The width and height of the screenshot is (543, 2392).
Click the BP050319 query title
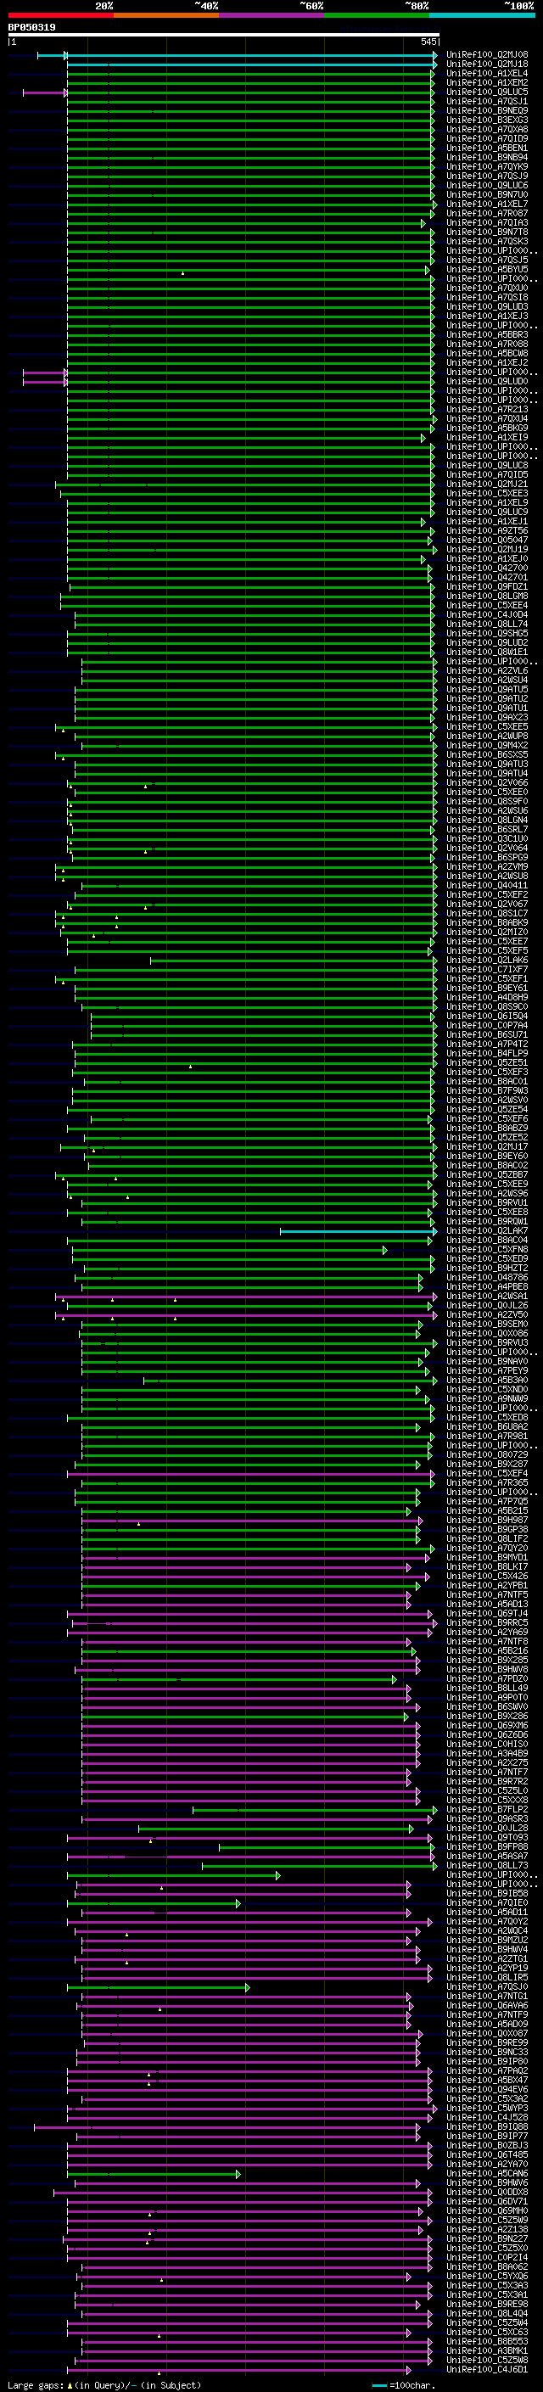31,27
